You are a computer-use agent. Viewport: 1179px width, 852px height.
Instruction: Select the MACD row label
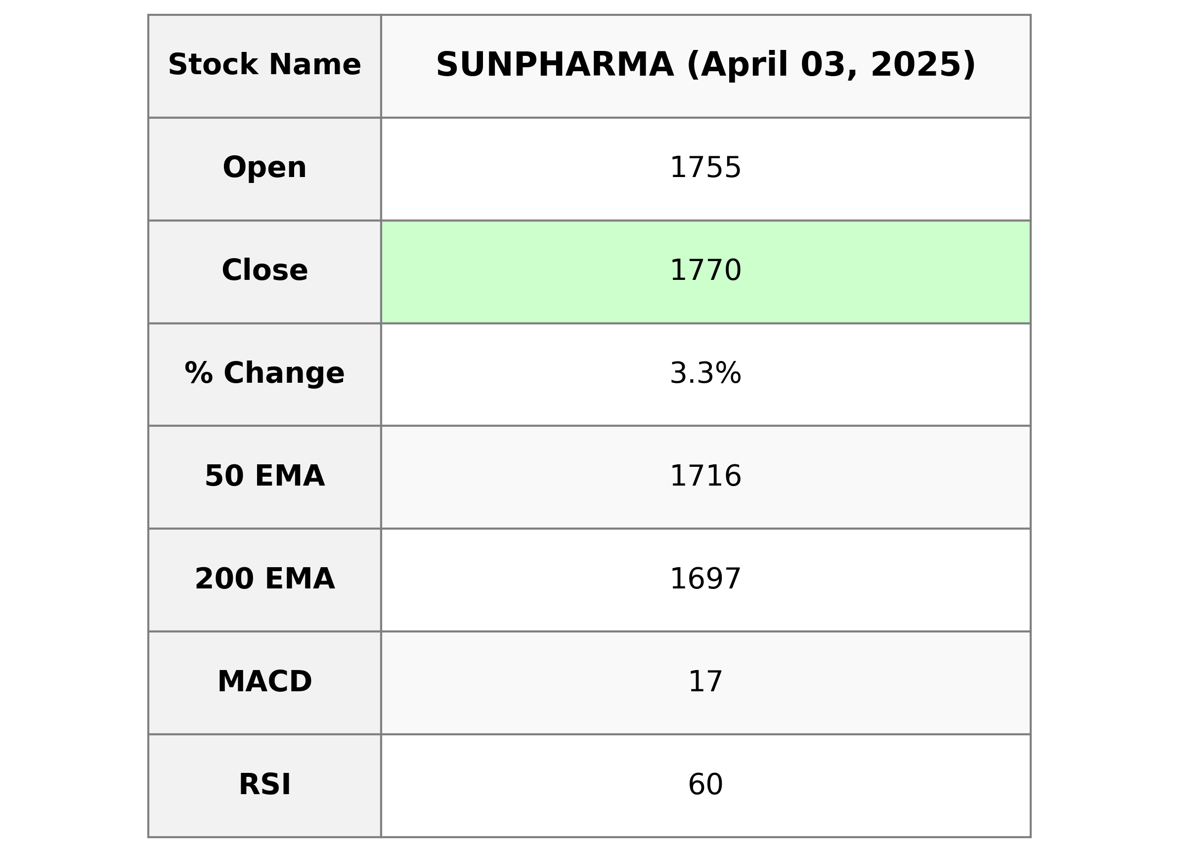point(264,681)
